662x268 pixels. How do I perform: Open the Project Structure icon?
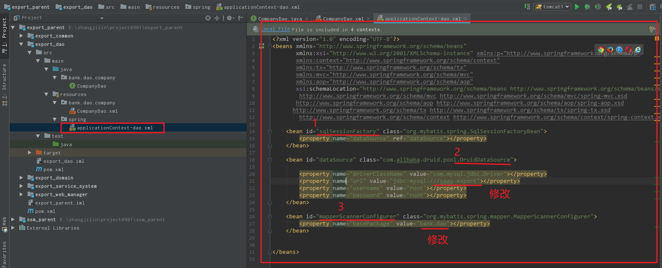click(x=653, y=7)
